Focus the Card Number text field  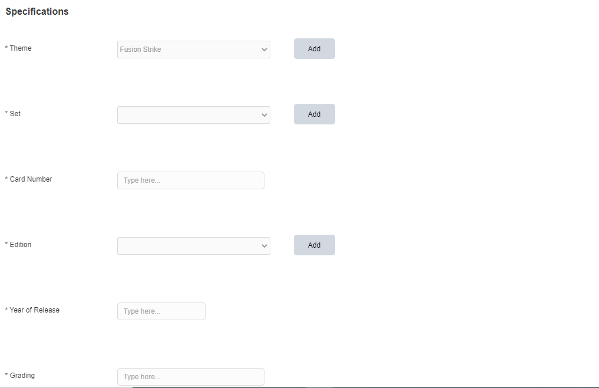click(191, 180)
